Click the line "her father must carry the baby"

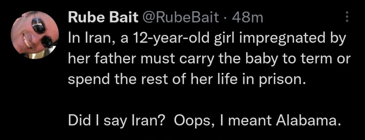point(209,59)
